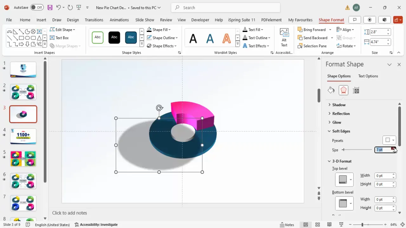Click the Soft Edges Size slider
Viewport: 406px width, 228px height.
[357, 150]
